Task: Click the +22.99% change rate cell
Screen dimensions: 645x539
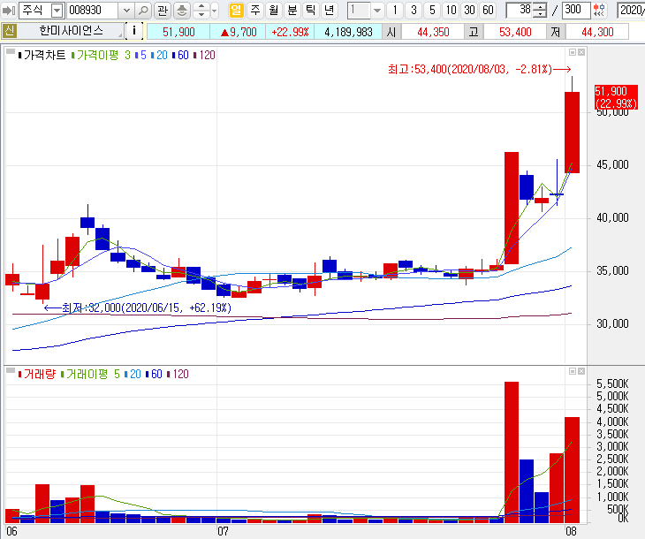Action: 290,32
